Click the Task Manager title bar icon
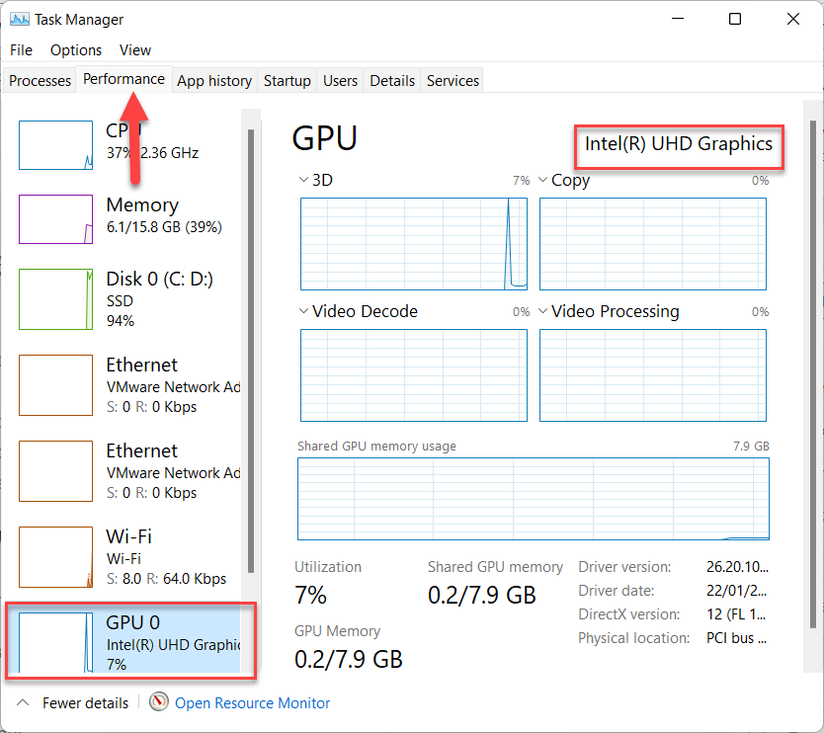This screenshot has width=824, height=733. coord(19,19)
